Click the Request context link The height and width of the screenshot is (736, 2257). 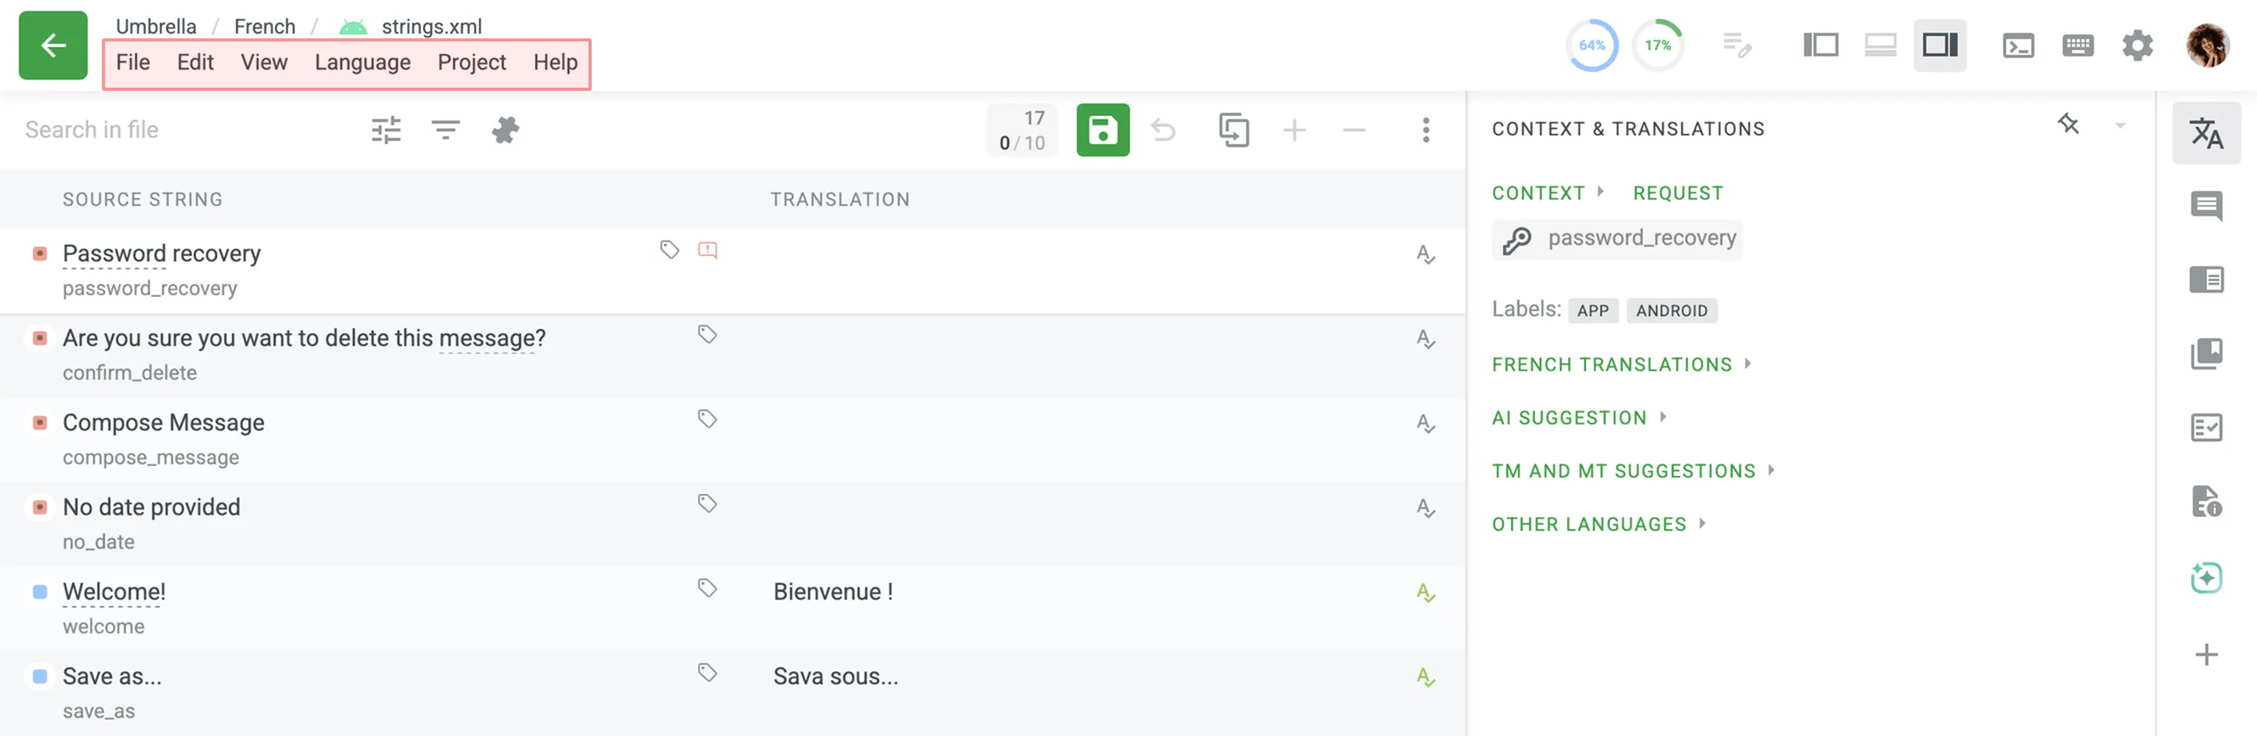click(x=1677, y=193)
